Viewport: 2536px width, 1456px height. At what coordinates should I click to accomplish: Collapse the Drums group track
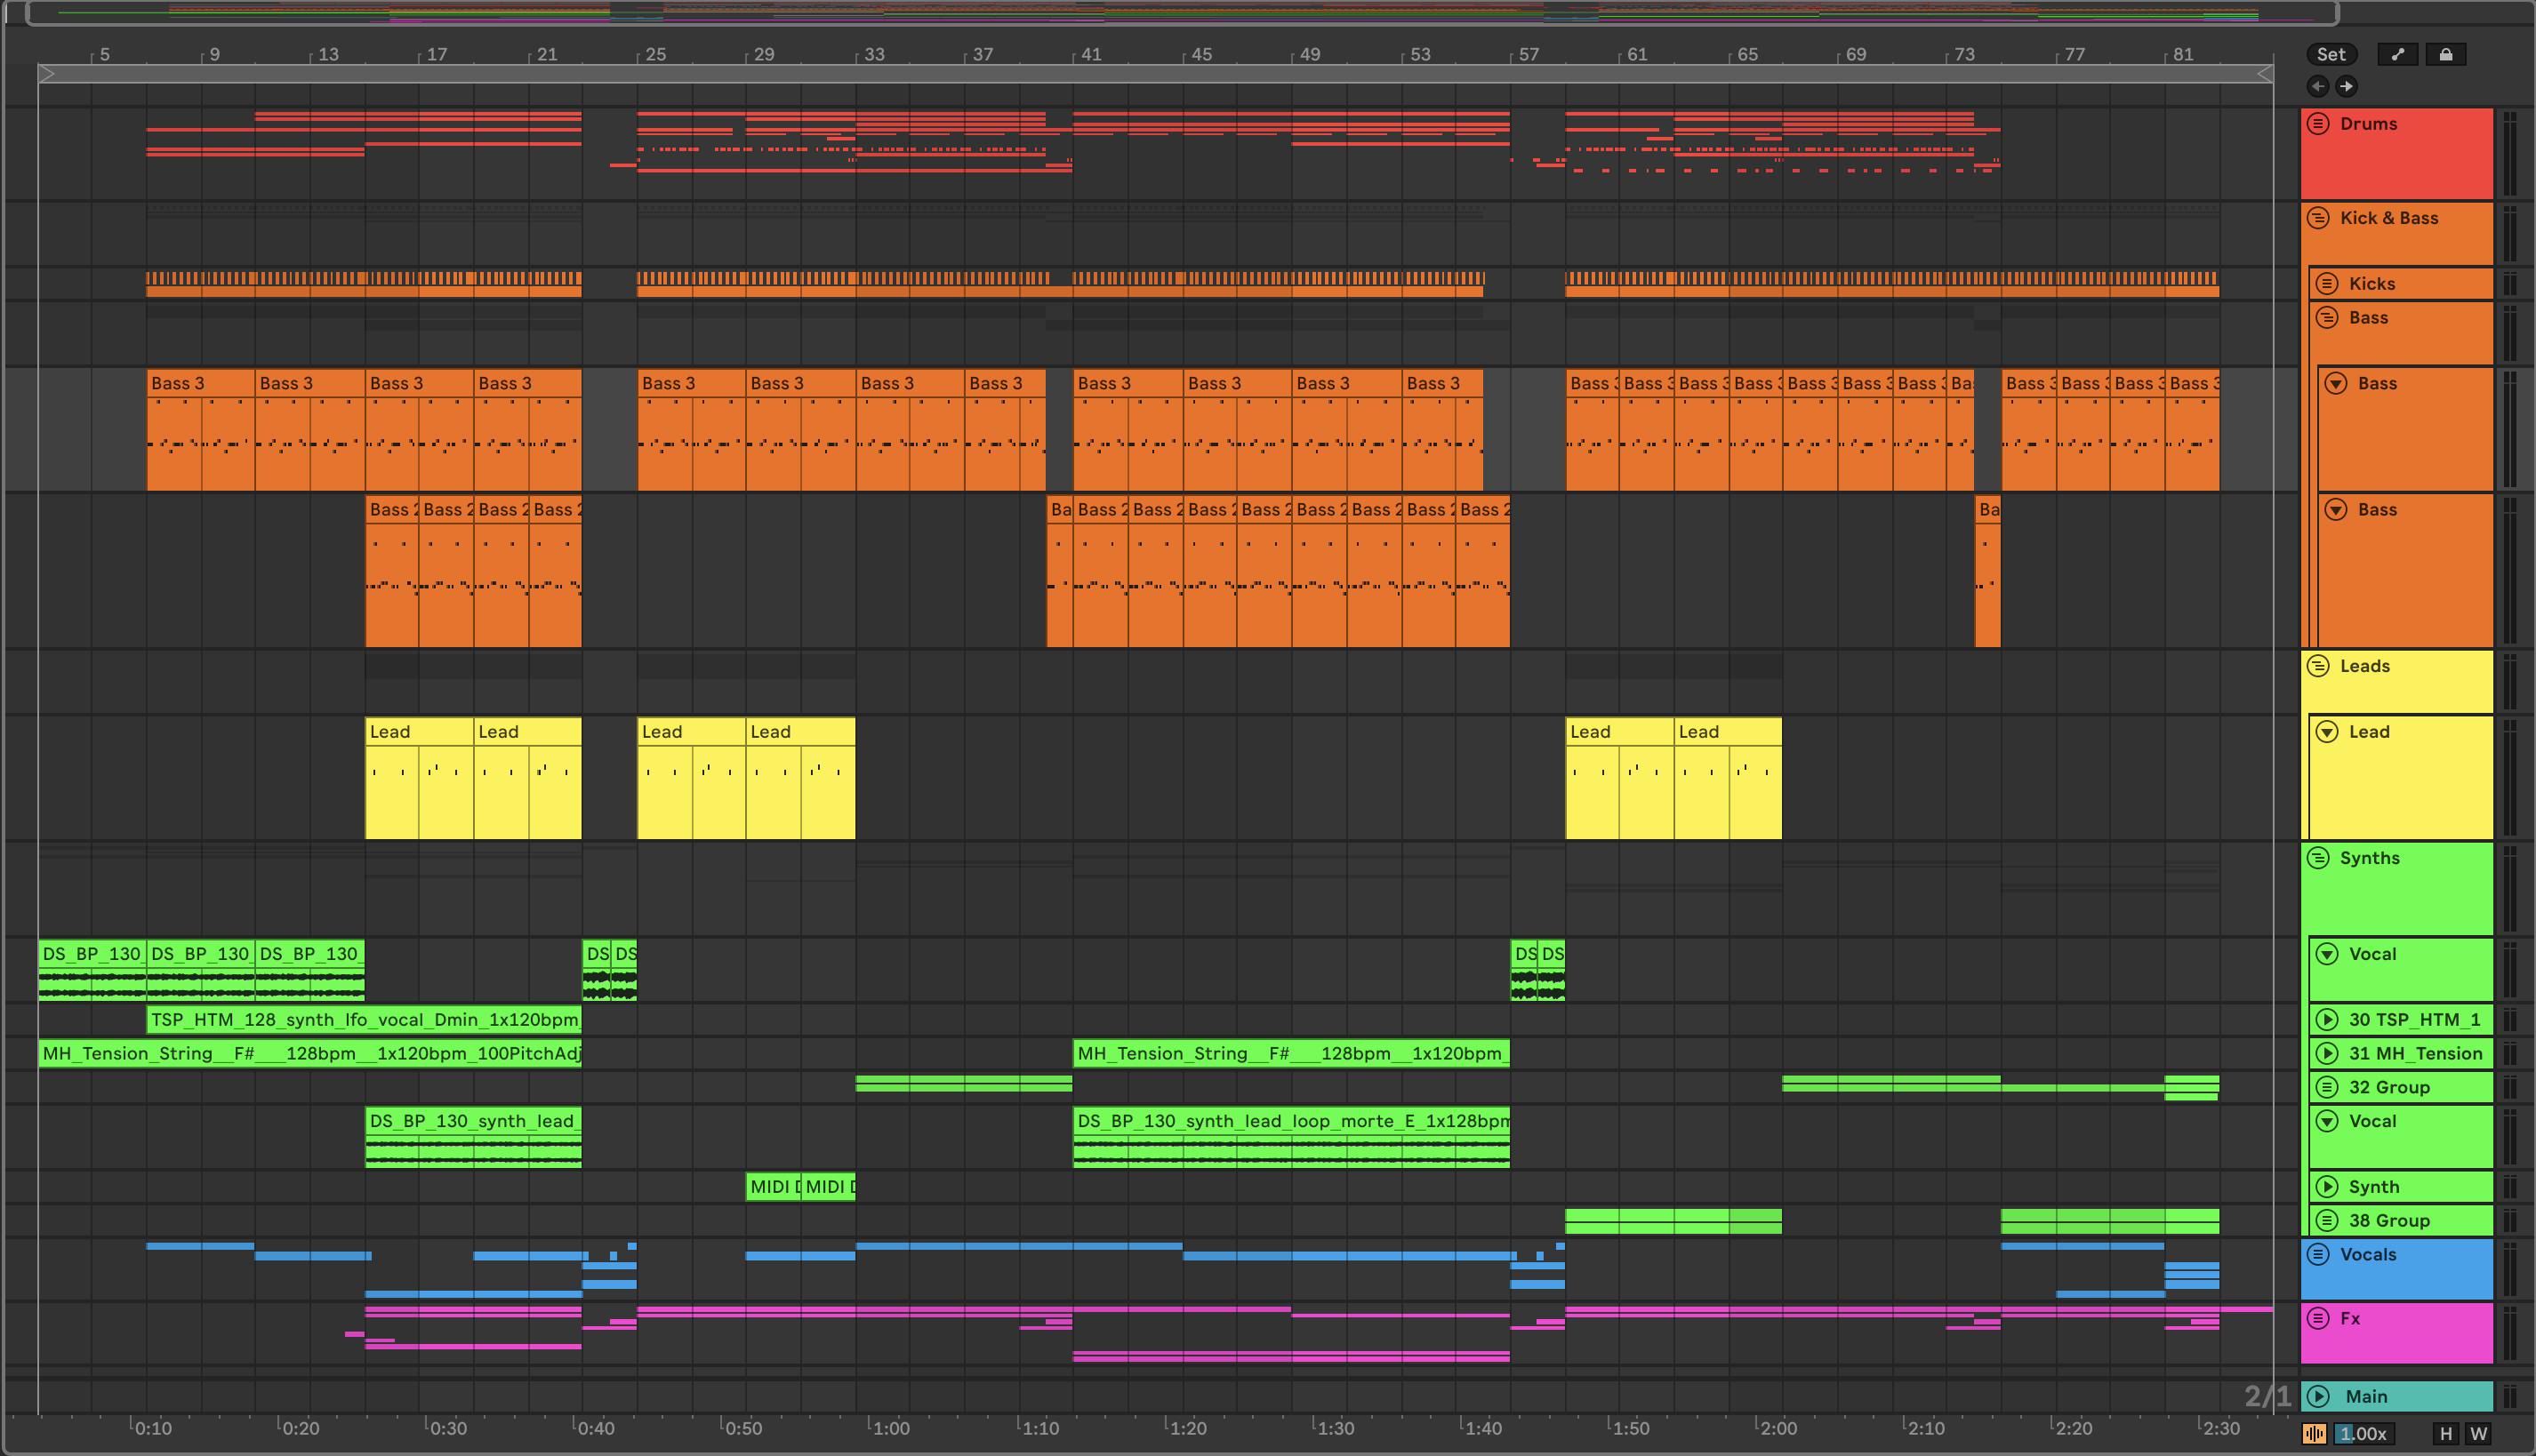tap(2318, 124)
